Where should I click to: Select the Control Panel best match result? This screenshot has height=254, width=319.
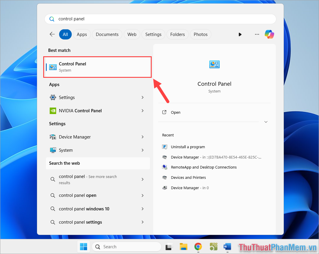(x=97, y=67)
